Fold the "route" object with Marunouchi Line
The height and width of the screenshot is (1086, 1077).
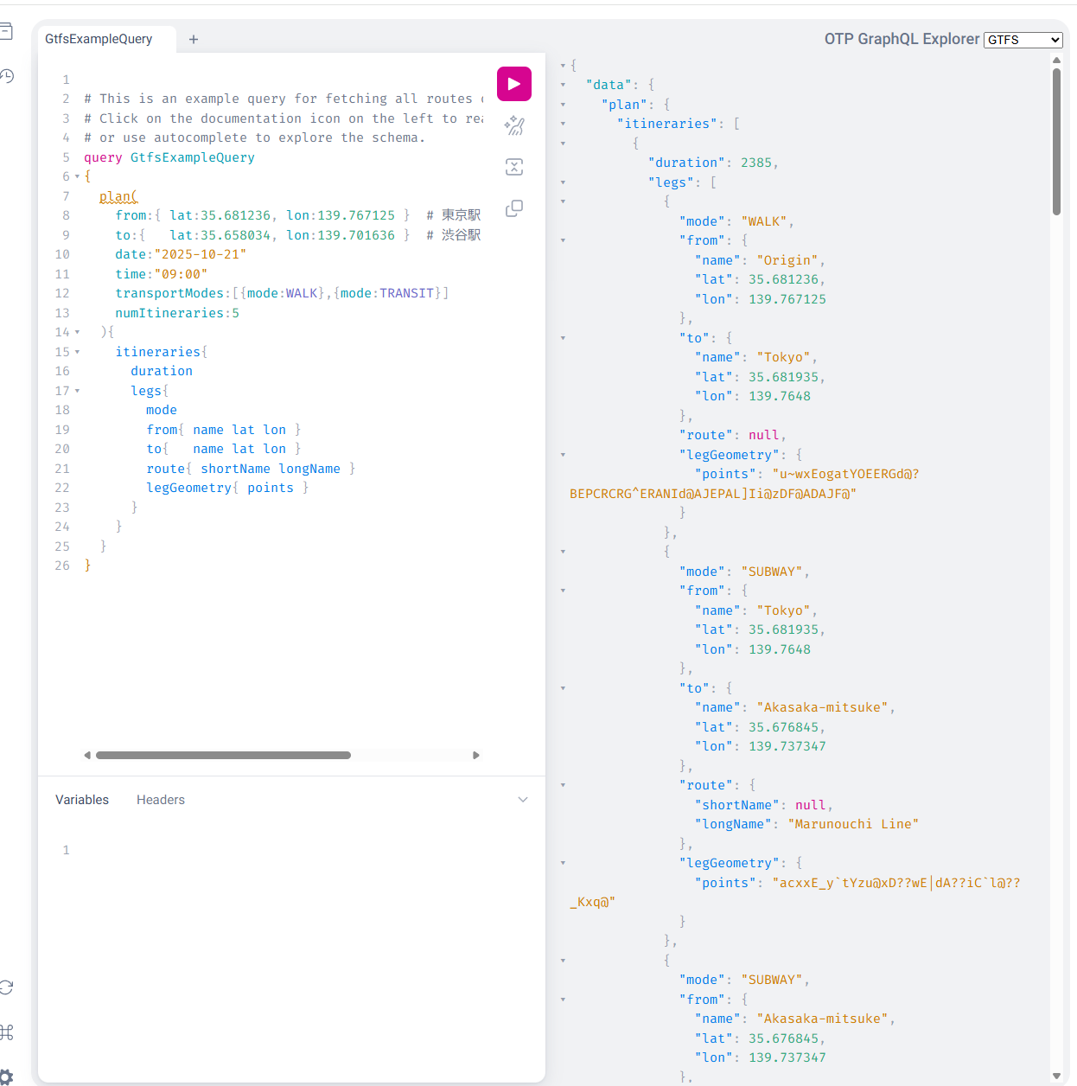coord(563,785)
